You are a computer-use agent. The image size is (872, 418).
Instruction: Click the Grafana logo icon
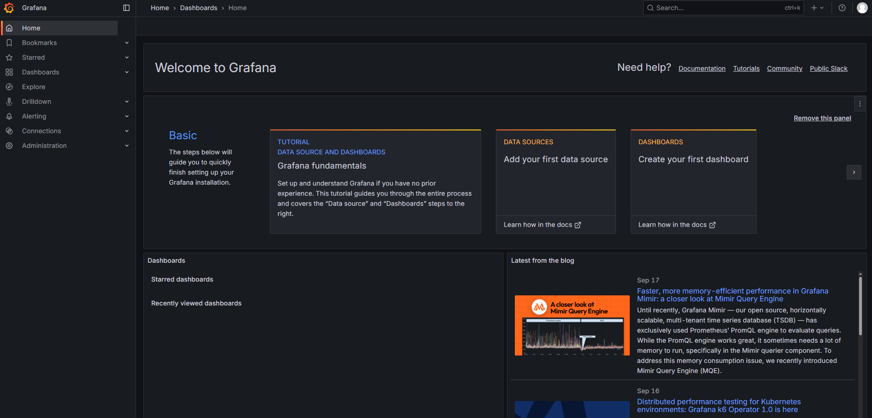(x=9, y=8)
